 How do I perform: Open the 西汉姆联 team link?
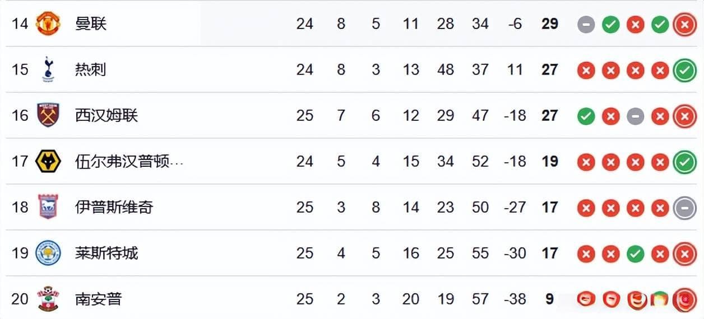pos(106,115)
